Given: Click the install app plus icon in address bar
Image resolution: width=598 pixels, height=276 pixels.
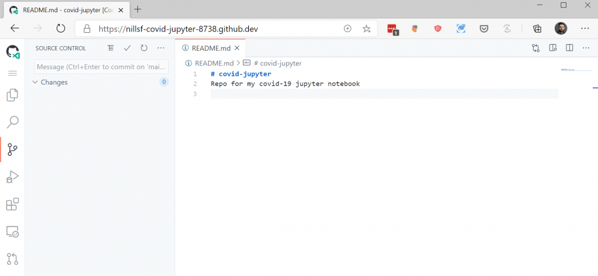Looking at the screenshot, I should point(347,29).
